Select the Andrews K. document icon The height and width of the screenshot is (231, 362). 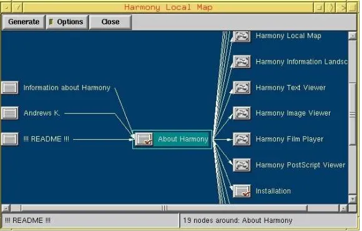(10, 113)
